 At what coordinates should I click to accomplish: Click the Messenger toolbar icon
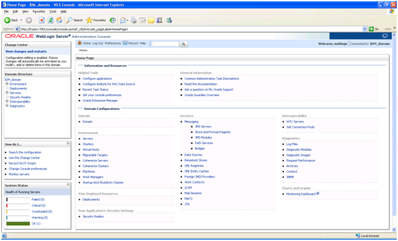point(169,20)
